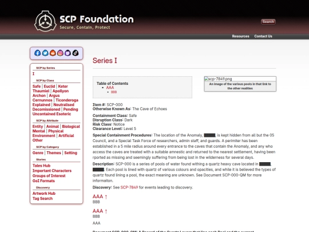Image resolution: width=309 pixels, height=232 pixels.
Task: Select the 'Series I' page heading
Action: pyautogui.click(x=105, y=60)
